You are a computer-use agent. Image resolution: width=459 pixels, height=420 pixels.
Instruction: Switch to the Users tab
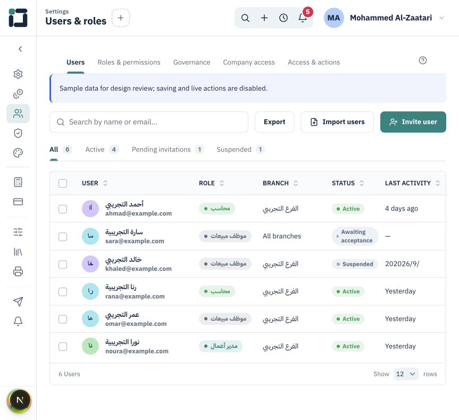coord(76,62)
